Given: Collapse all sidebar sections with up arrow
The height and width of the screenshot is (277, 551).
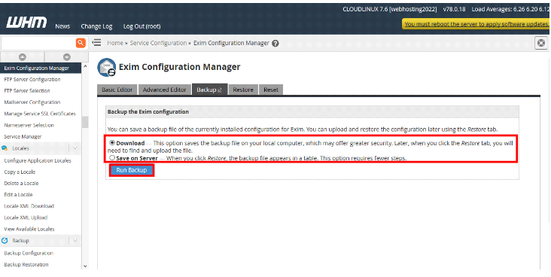Looking at the screenshot, I should [23, 56].
